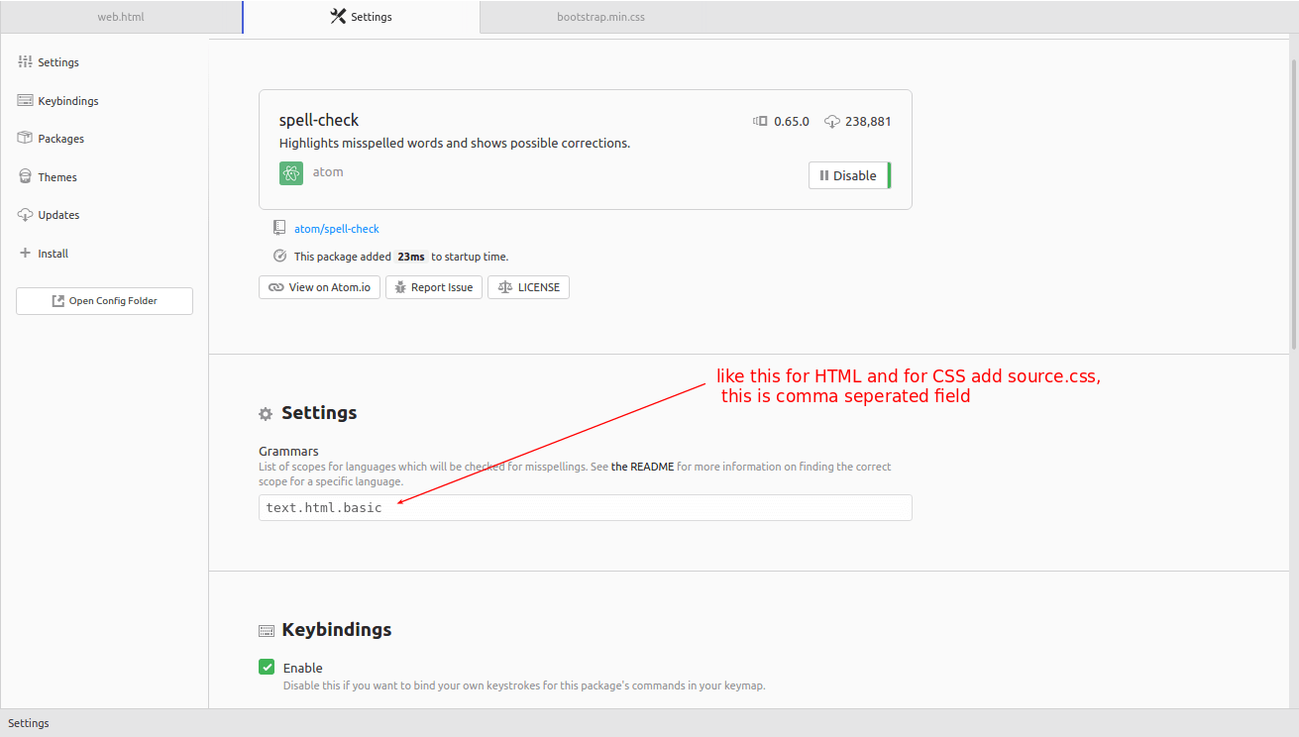
Task: Toggle the Enable keybindings checkbox
Action: coord(267,667)
